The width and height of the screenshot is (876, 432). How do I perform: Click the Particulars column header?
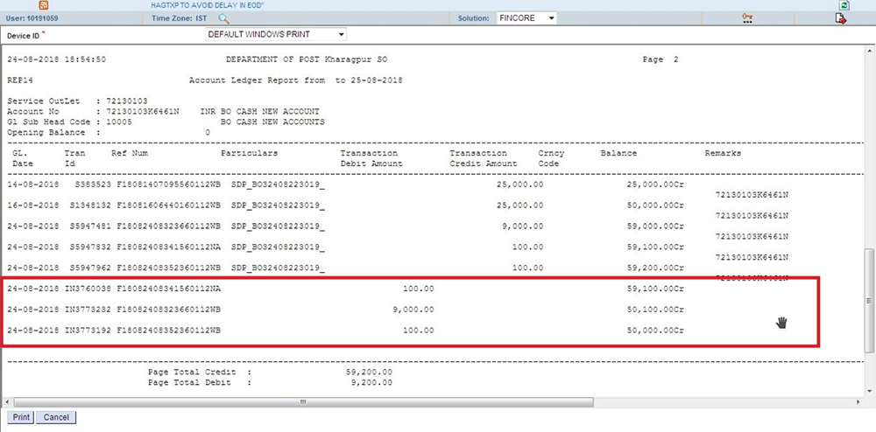(249, 153)
